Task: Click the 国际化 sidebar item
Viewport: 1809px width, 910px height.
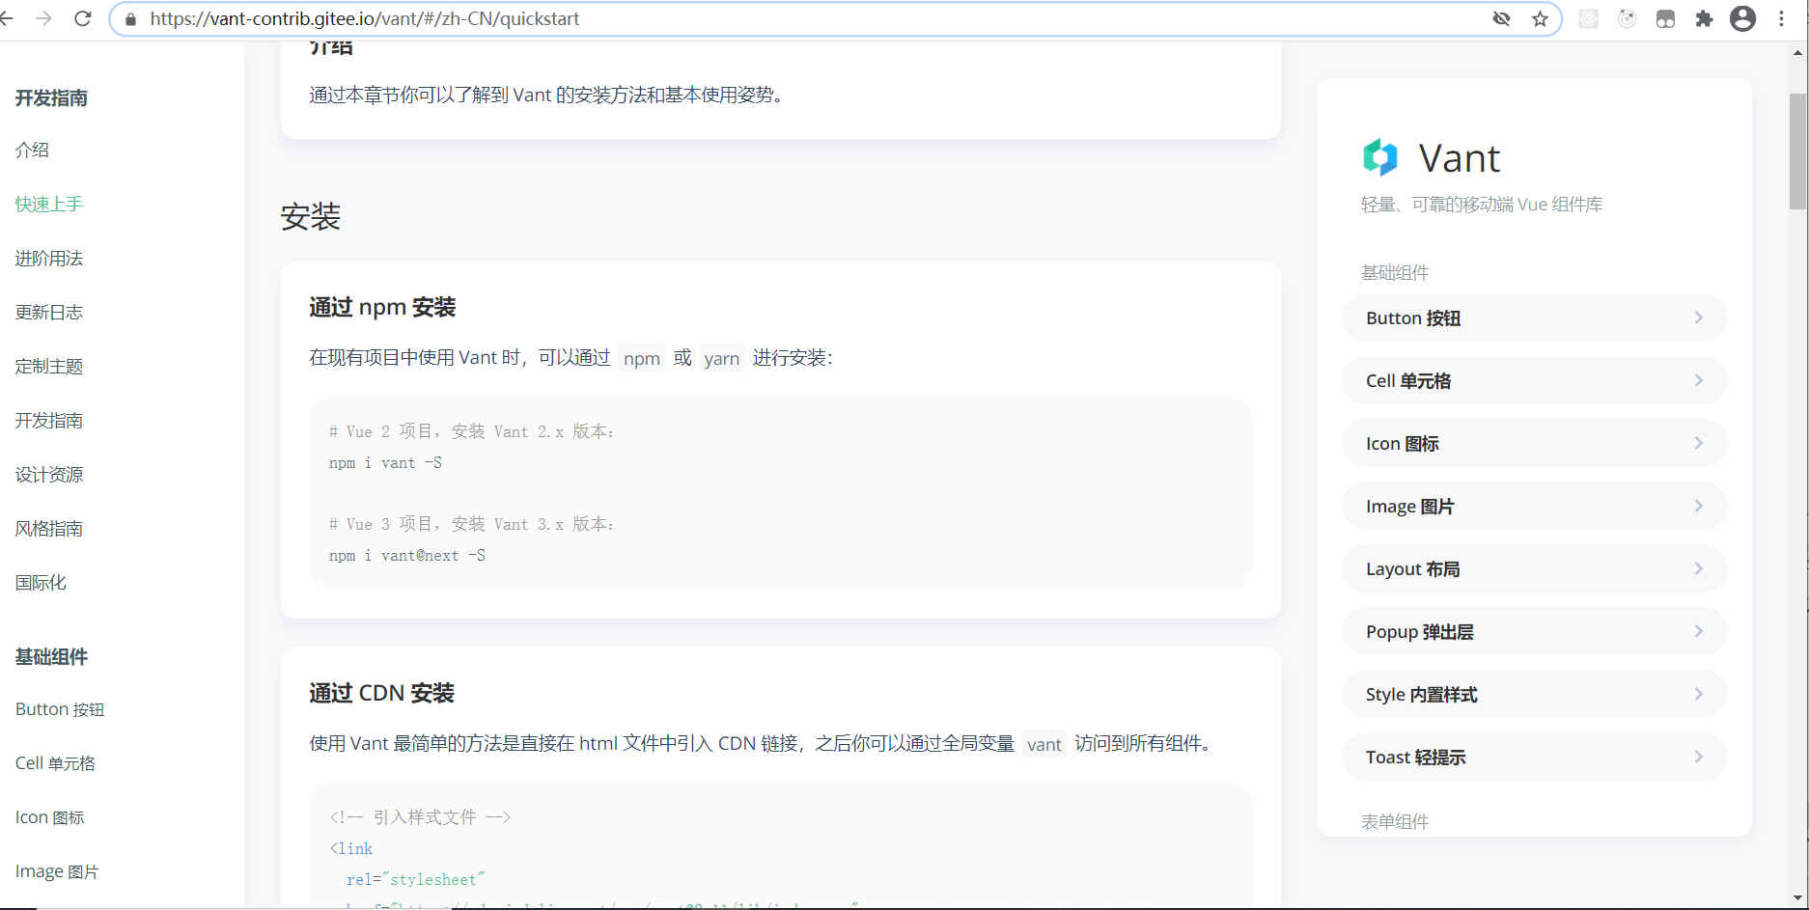Action: coord(41,582)
